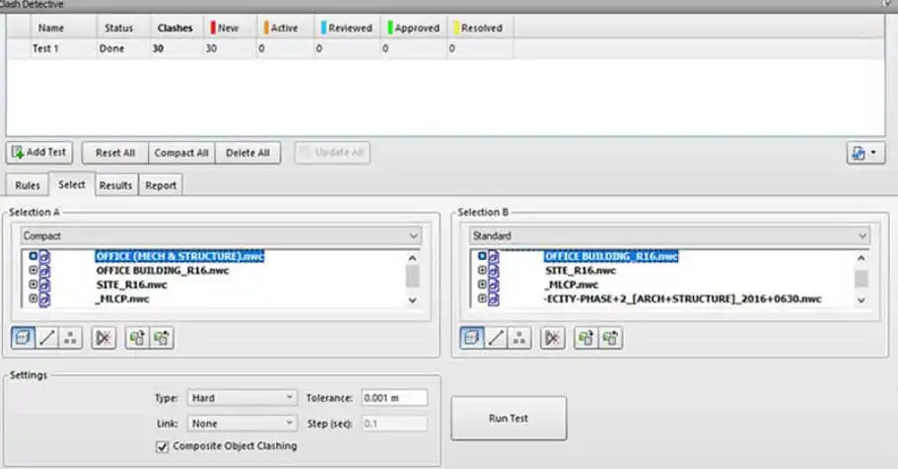Expand OFFICE BUILDING_R16.nwc in Selection A

(x=34, y=270)
